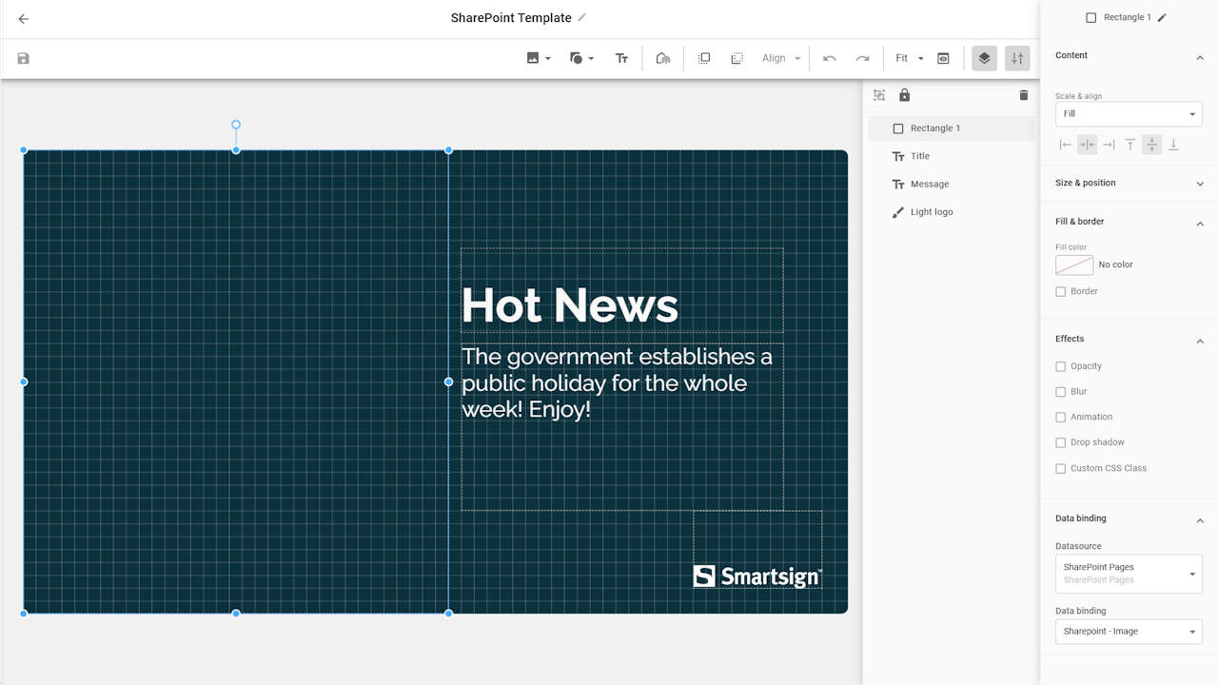This screenshot has height=685, width=1218.
Task: Click the preview eye icon
Action: 943,59
